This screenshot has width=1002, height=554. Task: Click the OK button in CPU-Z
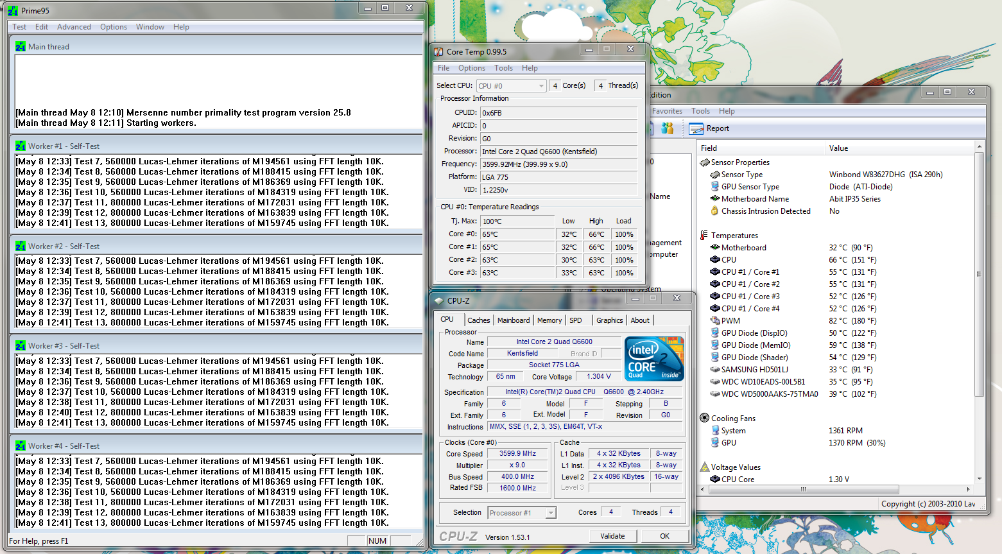pyautogui.click(x=664, y=536)
